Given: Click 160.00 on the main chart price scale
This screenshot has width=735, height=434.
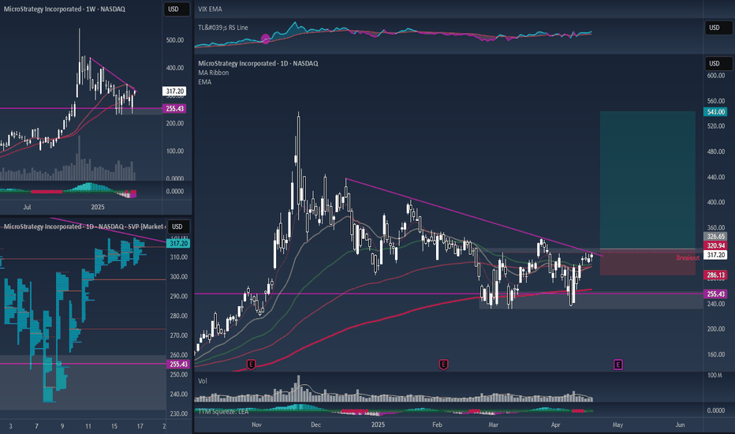Looking at the screenshot, I should point(715,355).
